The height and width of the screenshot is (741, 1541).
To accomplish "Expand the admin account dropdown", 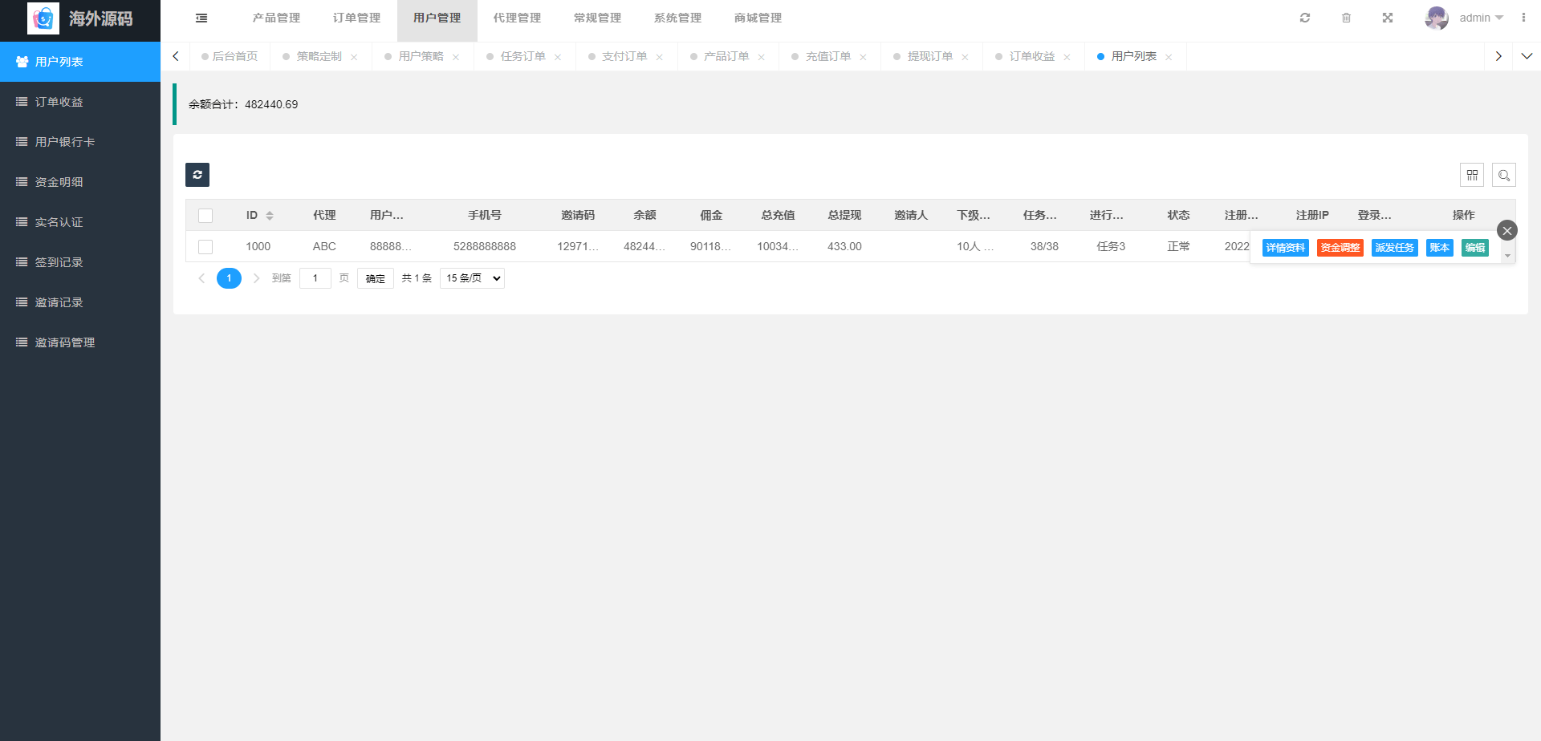I will click(1481, 18).
